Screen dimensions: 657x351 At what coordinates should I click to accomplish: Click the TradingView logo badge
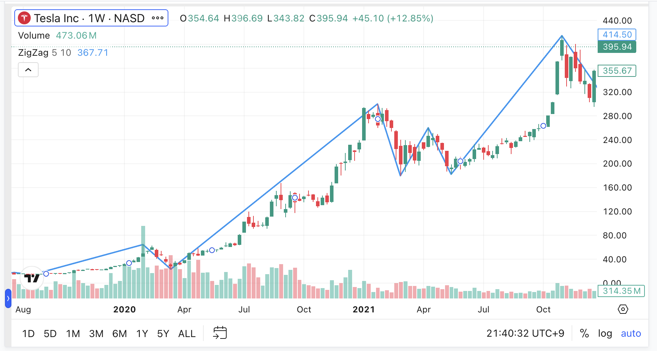(x=32, y=278)
